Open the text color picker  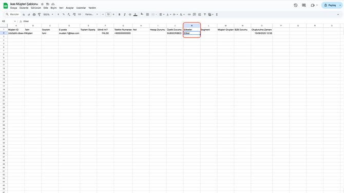136,14
